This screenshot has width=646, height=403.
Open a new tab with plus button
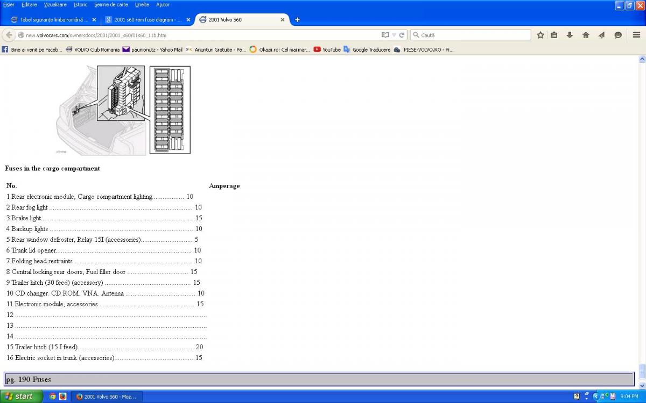[x=297, y=20]
